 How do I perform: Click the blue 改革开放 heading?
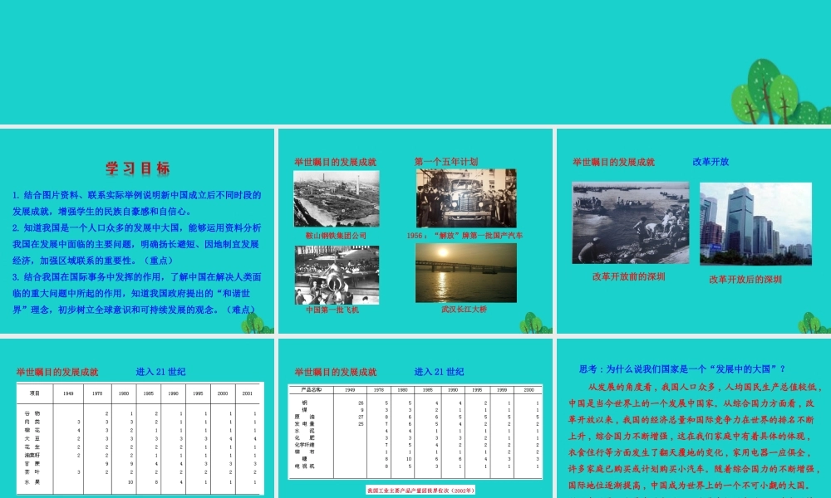711,161
